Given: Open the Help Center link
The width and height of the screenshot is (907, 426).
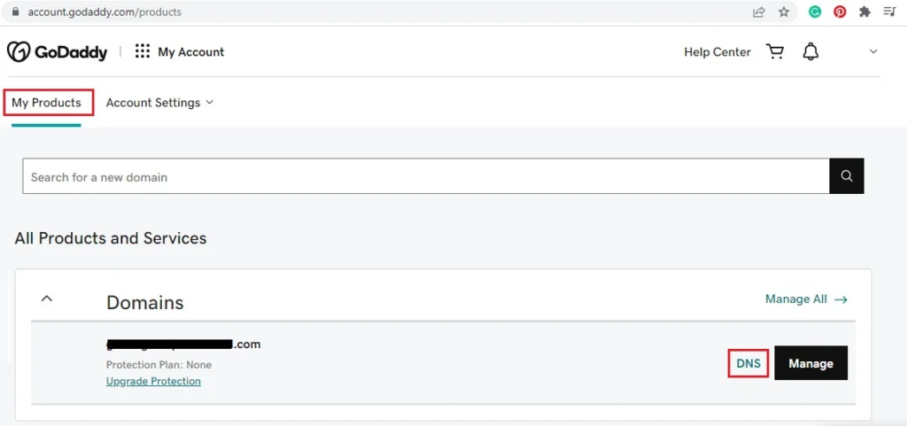Looking at the screenshot, I should (x=717, y=52).
